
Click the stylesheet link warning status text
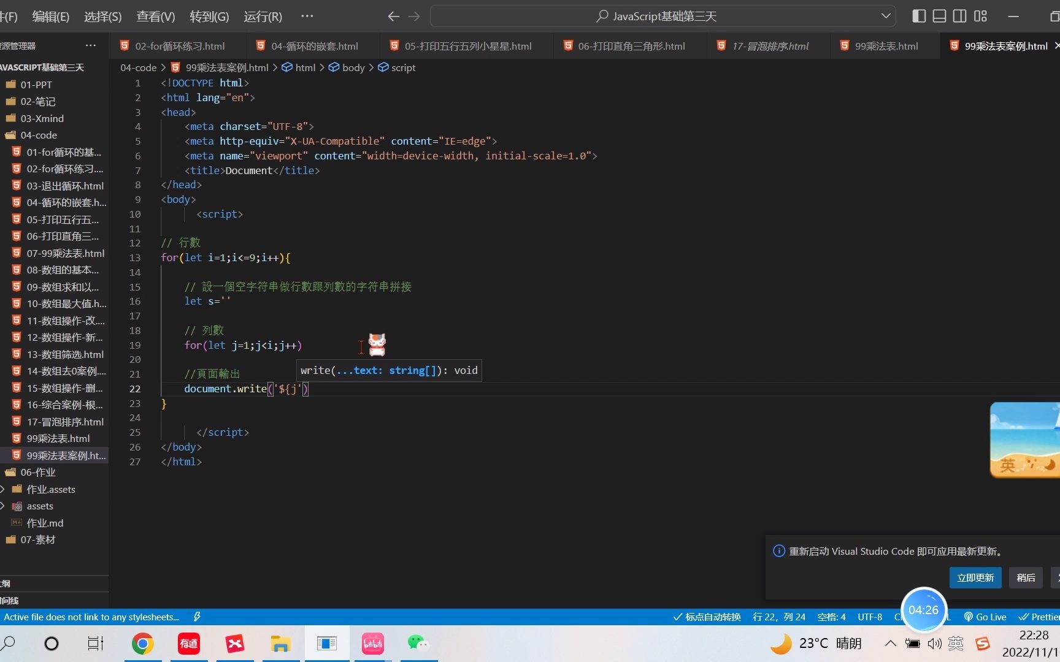(x=91, y=617)
